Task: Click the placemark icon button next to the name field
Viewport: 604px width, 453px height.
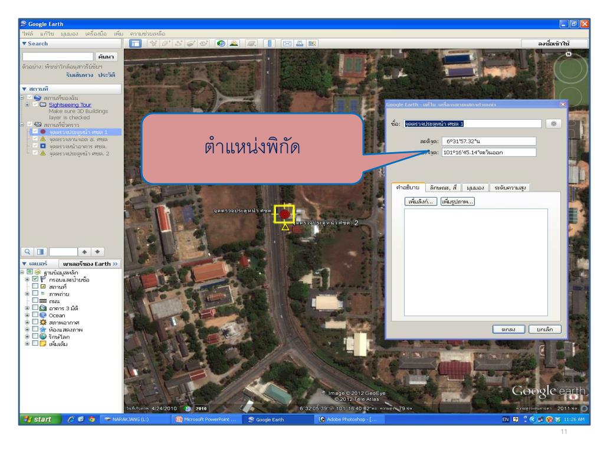Action: pos(553,124)
